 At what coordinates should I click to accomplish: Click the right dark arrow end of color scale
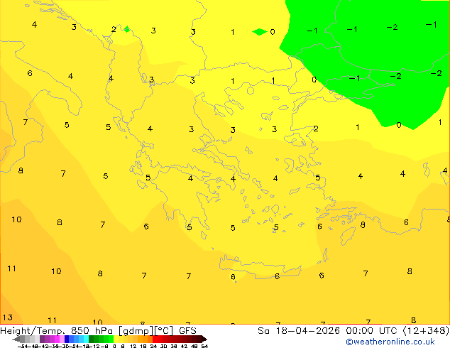point(204,339)
